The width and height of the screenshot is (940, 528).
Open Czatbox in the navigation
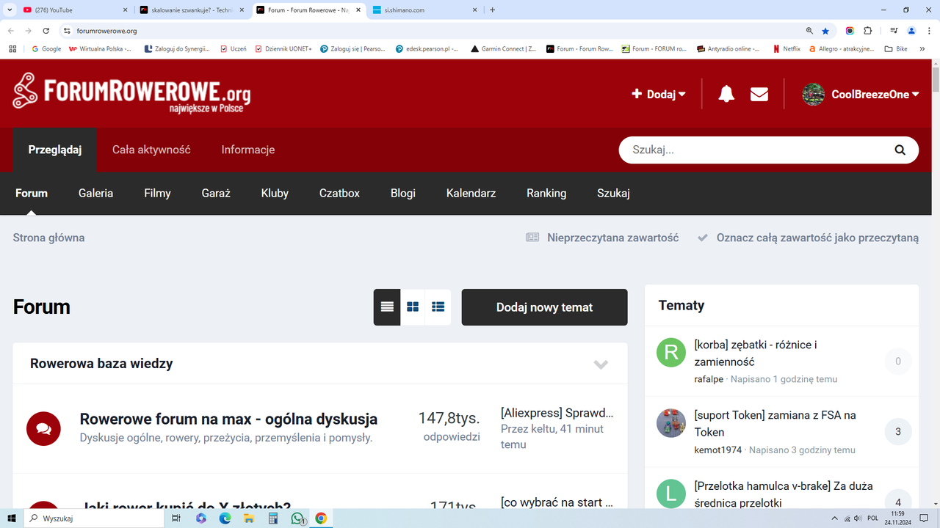pyautogui.click(x=339, y=193)
